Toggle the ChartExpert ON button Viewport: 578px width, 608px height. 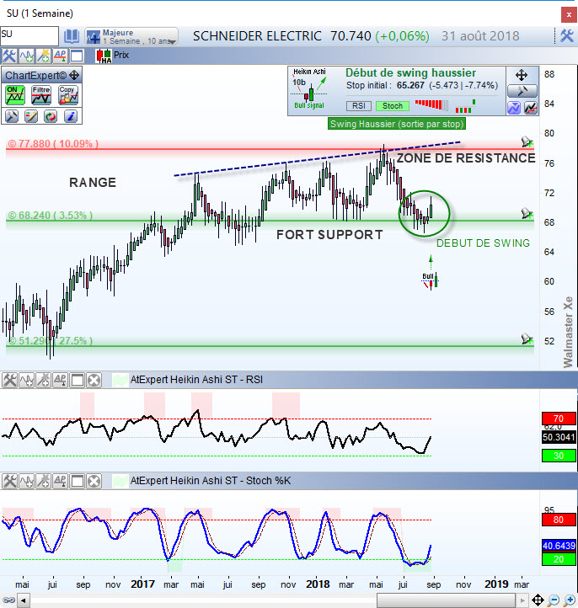pos(15,95)
